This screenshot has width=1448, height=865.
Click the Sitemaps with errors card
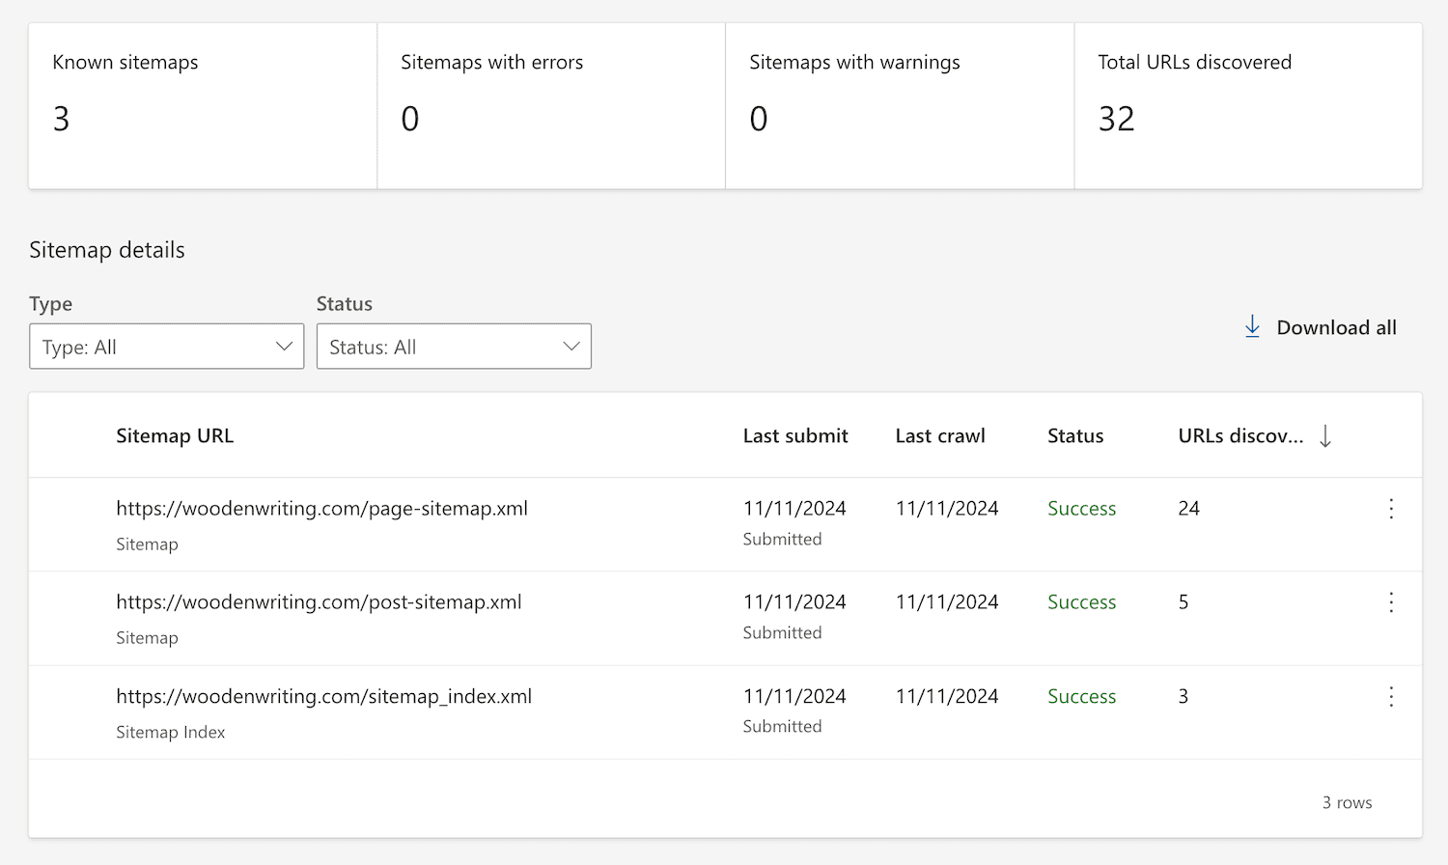[550, 105]
